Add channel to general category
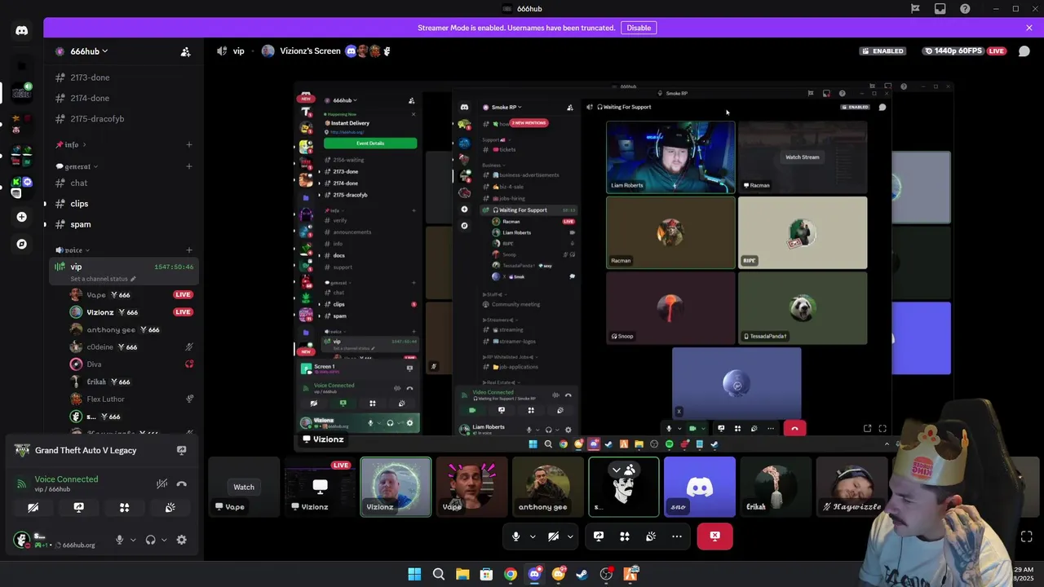 point(188,166)
